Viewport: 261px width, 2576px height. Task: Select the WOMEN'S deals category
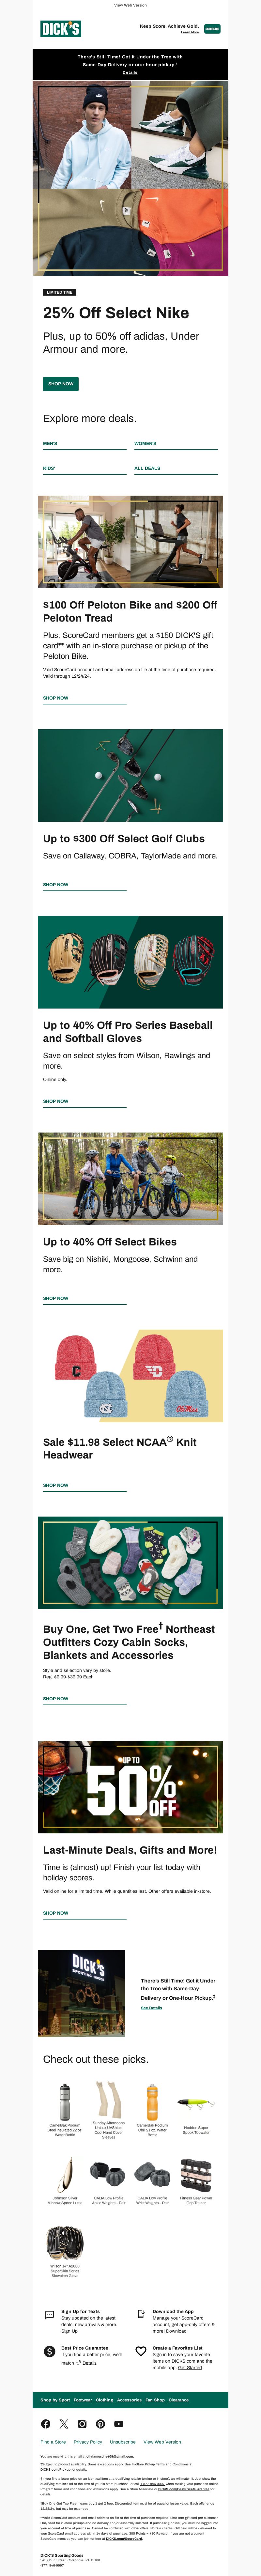tap(145, 443)
